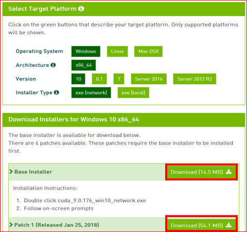Pick Windows version 8.1
This screenshot has width=247, height=232.
[x=99, y=79]
